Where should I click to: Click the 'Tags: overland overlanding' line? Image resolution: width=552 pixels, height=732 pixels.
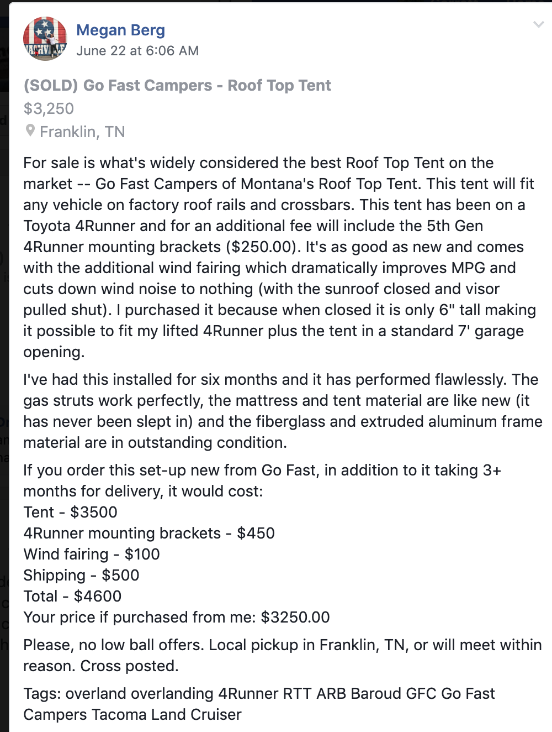[x=259, y=693]
